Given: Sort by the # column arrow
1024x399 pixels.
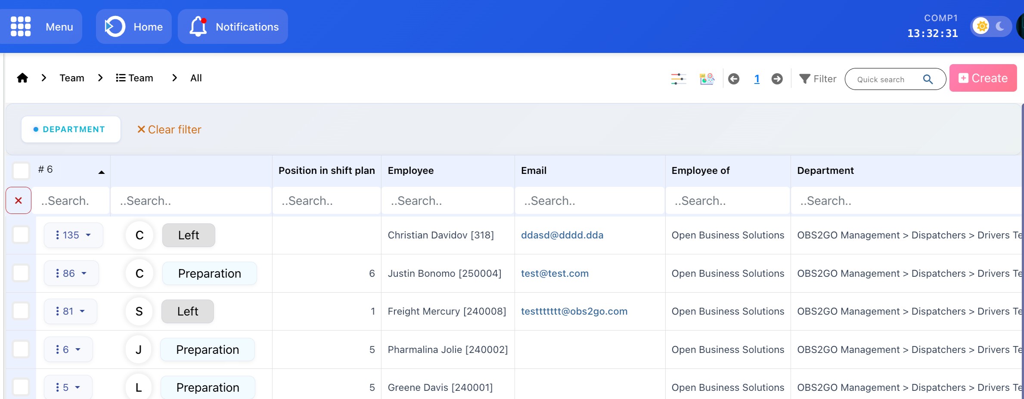Looking at the screenshot, I should pos(101,172).
